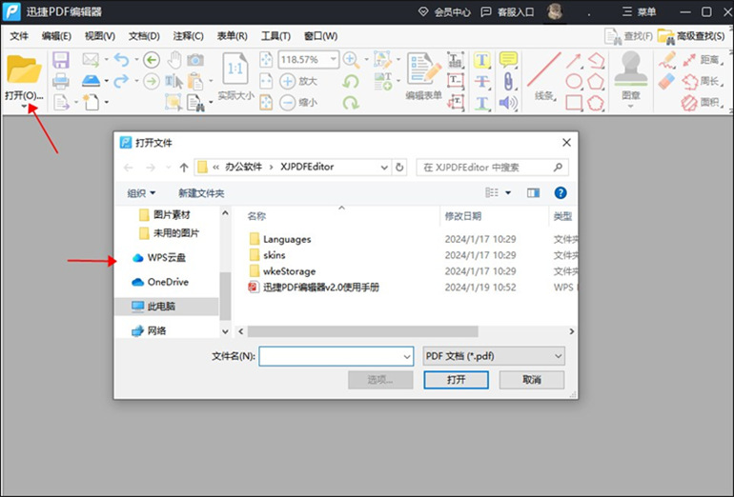Click the search box 在 XJPDFEditor 中搜索
Screen dimensions: 734x497
click(493, 168)
